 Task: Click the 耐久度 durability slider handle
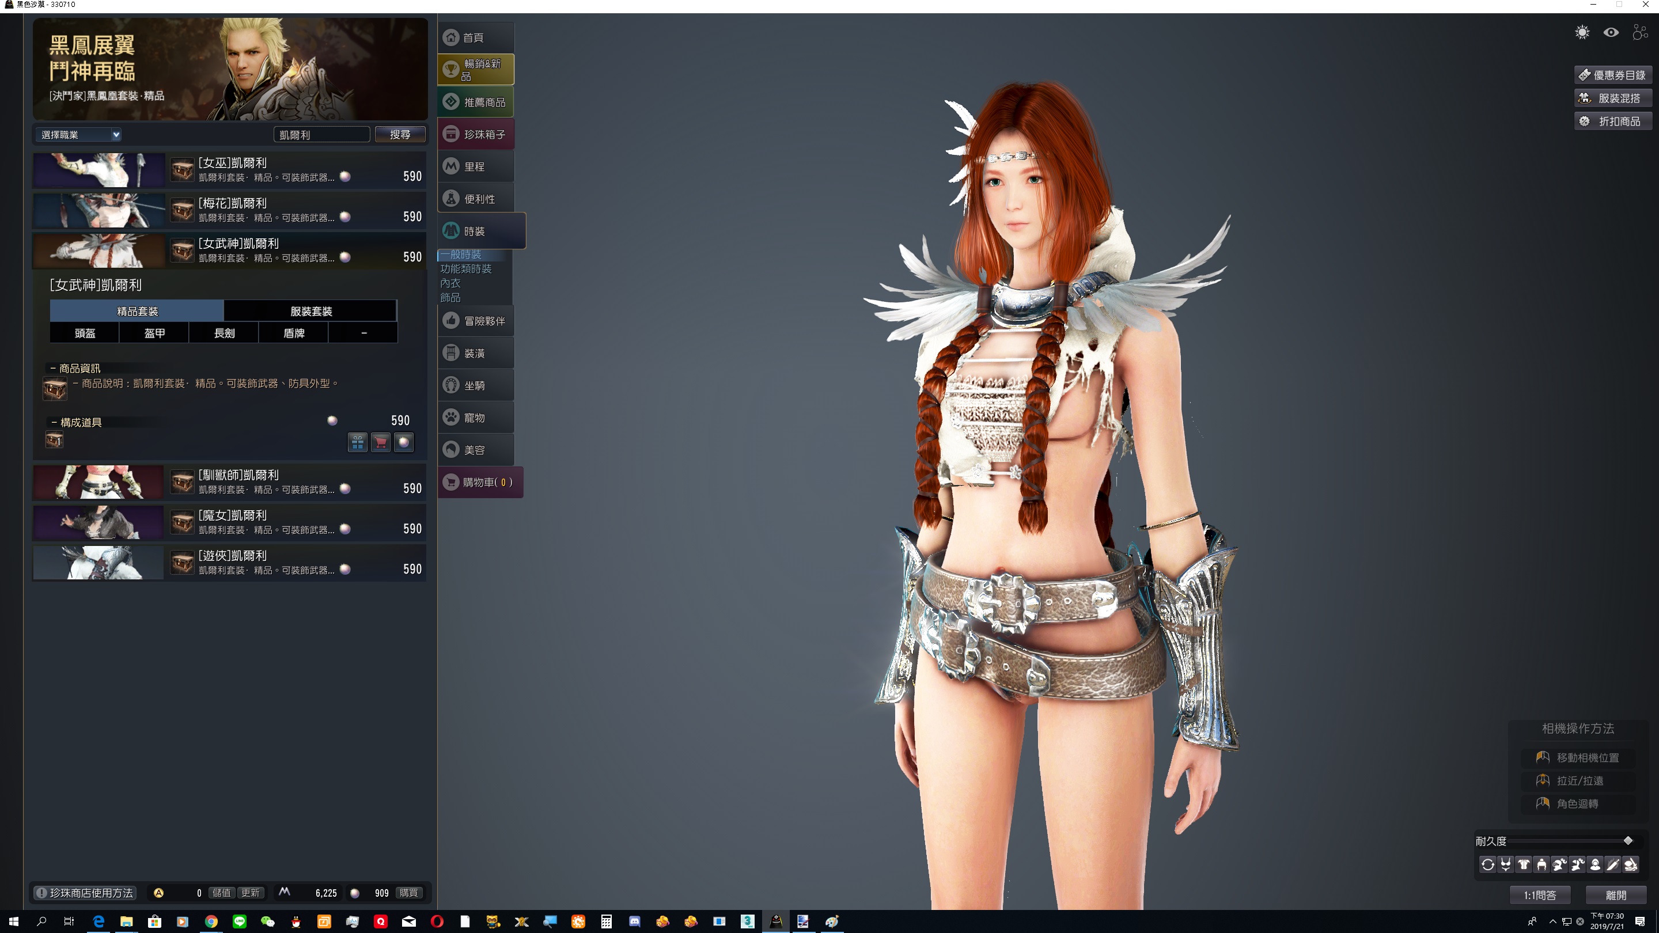[x=1627, y=841]
